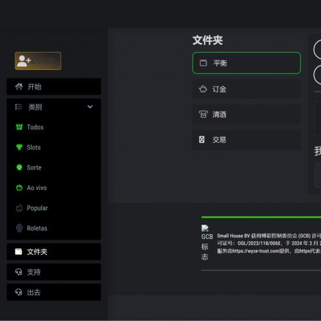Click the add-user register icon button
The width and height of the screenshot is (321, 321).
pos(38,61)
